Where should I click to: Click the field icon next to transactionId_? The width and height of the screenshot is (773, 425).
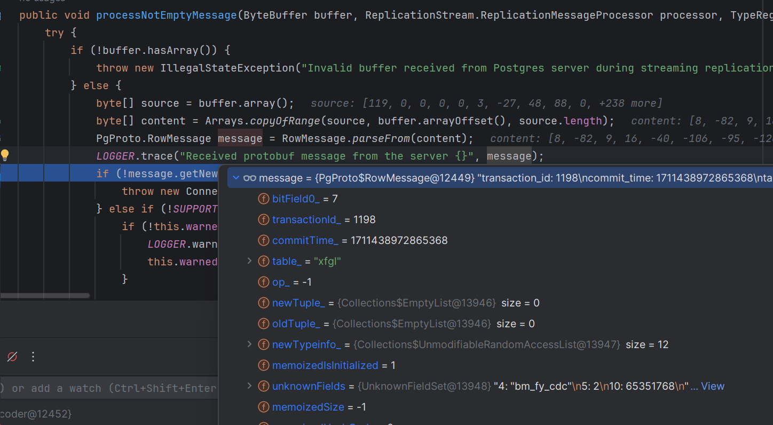263,219
